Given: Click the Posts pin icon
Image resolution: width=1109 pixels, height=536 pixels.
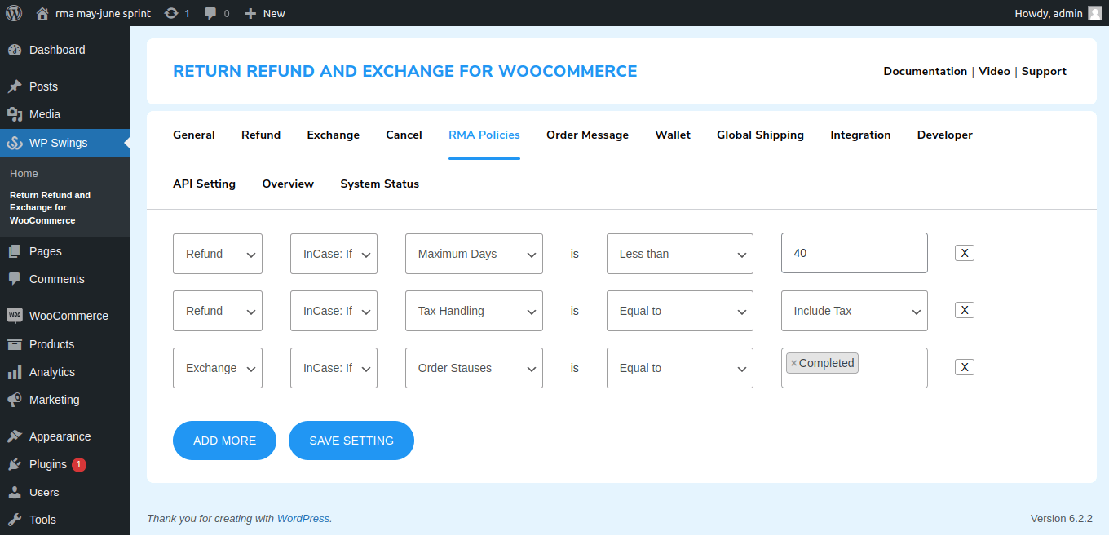Looking at the screenshot, I should 15,86.
